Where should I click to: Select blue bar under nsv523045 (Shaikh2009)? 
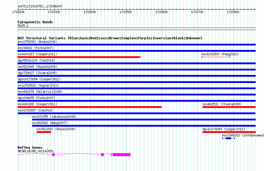(136, 70)
